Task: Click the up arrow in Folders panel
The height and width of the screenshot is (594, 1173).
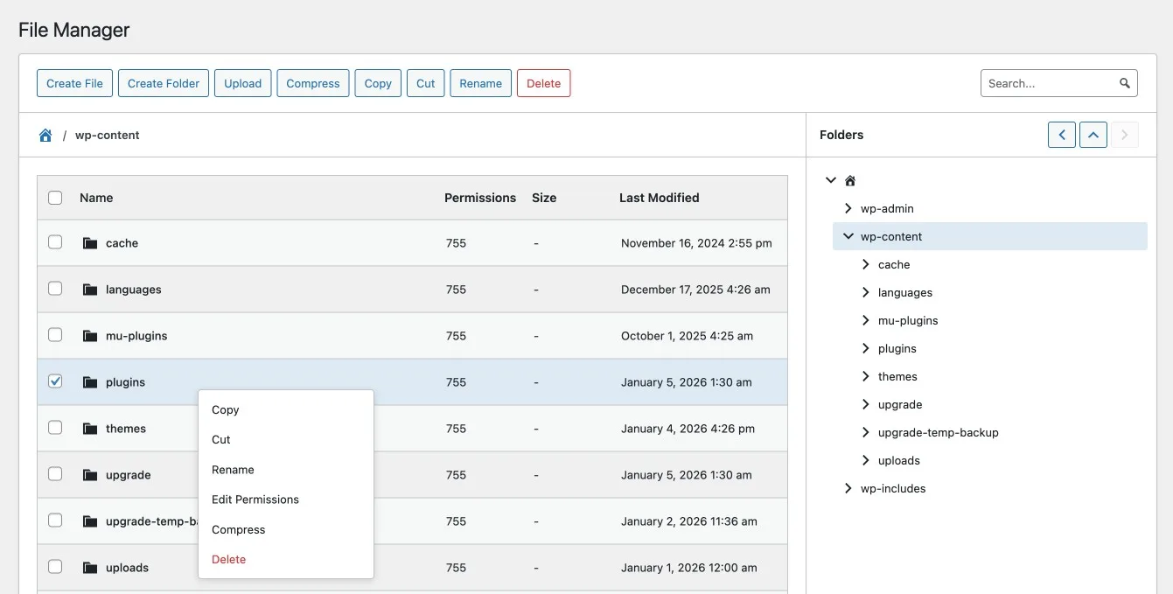Action: (1093, 135)
